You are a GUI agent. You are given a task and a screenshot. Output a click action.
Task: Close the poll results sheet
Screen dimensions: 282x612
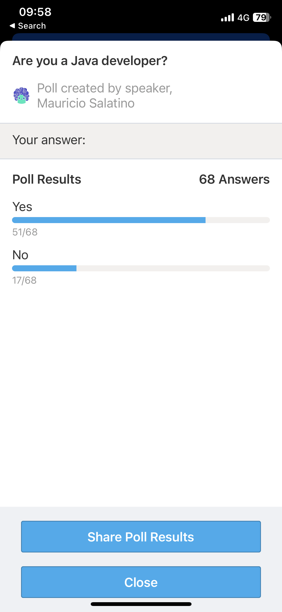[x=141, y=582]
